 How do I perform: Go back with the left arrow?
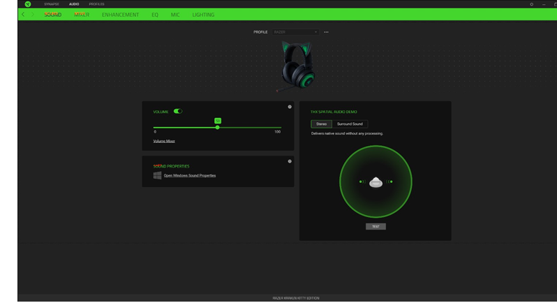tap(23, 15)
